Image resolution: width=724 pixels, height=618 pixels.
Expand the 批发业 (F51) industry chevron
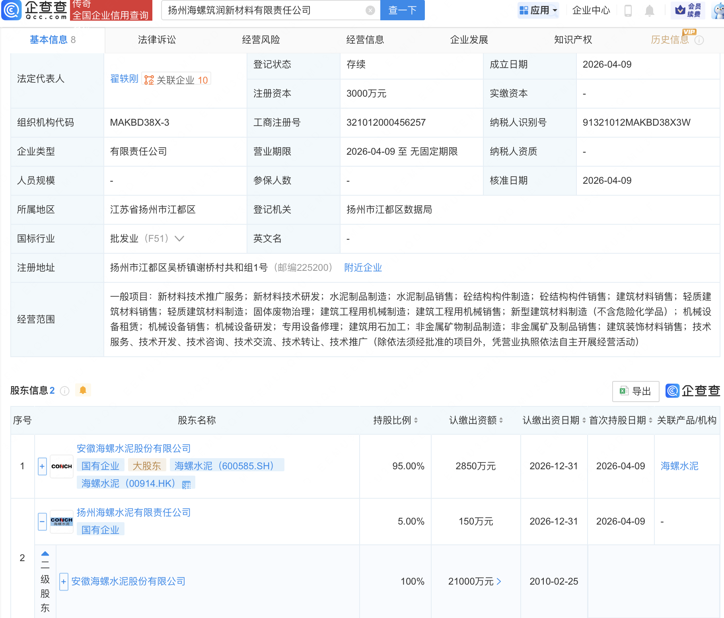pos(180,239)
